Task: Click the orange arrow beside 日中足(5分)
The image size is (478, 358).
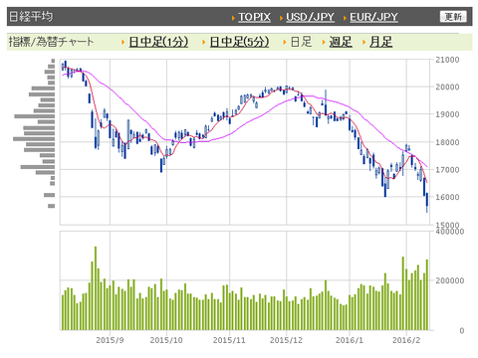Action: coord(204,43)
